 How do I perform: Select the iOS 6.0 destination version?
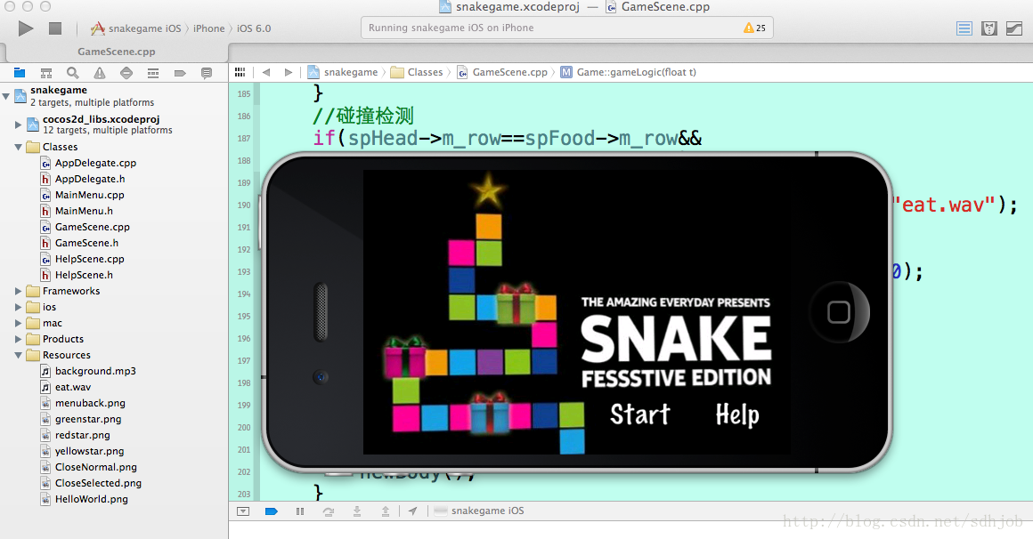tap(254, 28)
